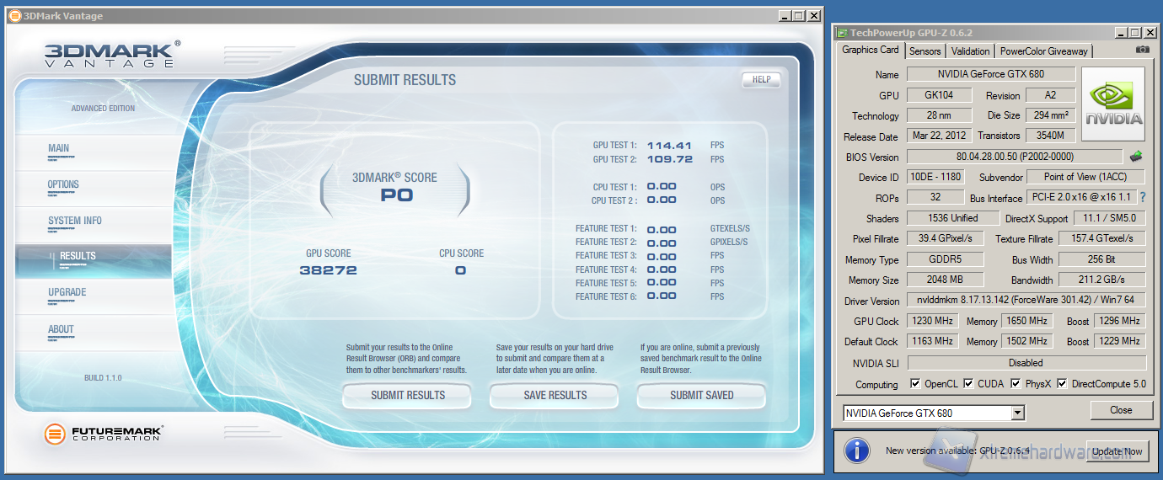1163x480 pixels.
Task: Go to System Info in 3DMark
Action: (x=75, y=221)
